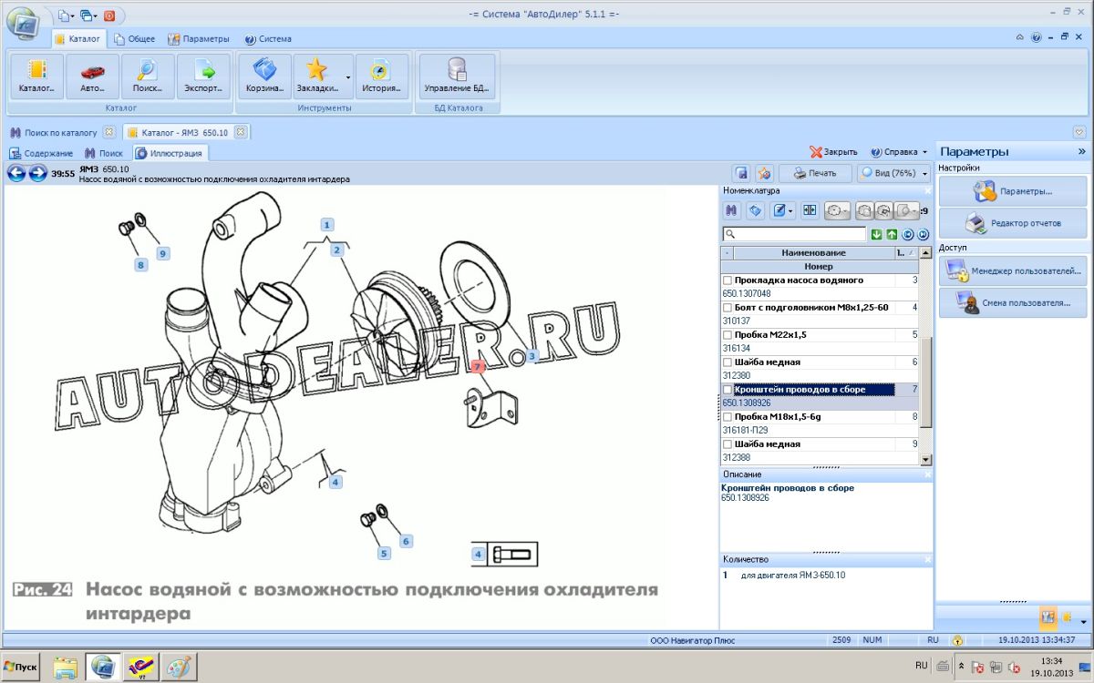Click green down arrow beside search field
The image size is (1094, 683).
[x=876, y=235]
